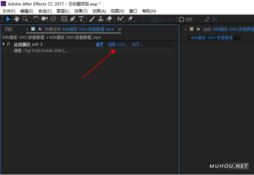
Task: Select the Pen tool
Action: point(73,19)
